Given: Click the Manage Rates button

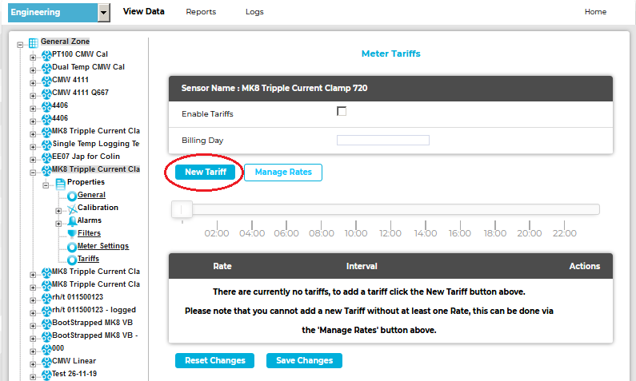Looking at the screenshot, I should [283, 172].
